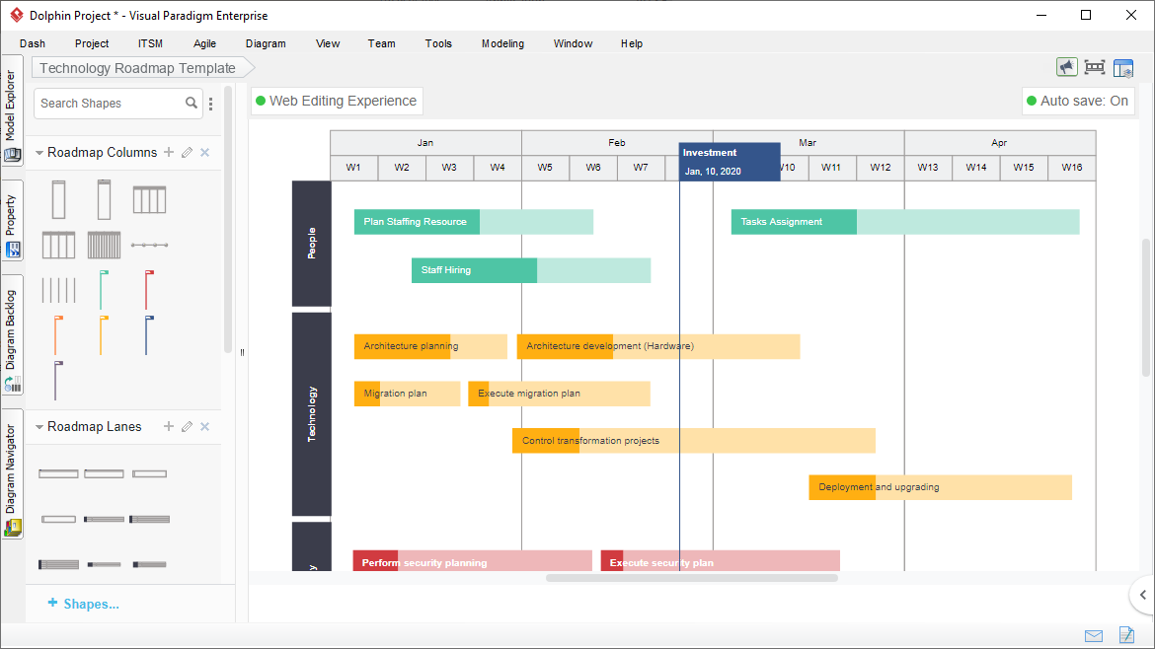
Task: Open the ITSM menu
Action: [x=150, y=43]
